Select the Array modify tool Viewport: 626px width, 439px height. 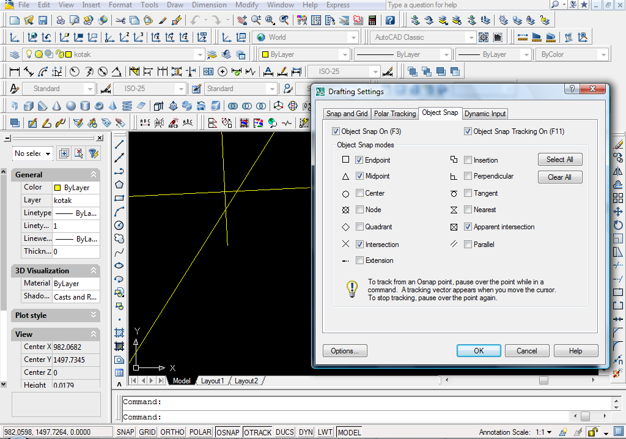pyautogui.click(x=617, y=198)
